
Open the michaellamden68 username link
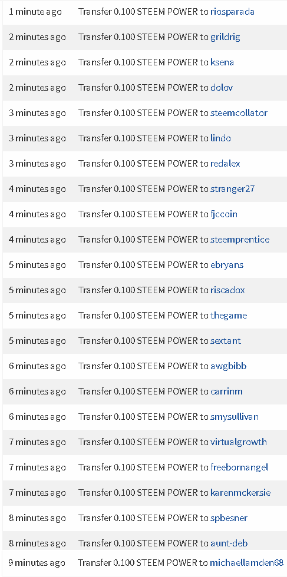246,563
